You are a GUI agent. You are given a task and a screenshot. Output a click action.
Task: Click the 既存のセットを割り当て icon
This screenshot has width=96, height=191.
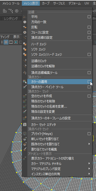25,144
